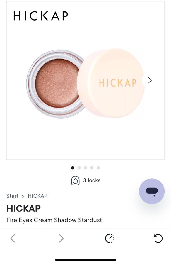Open the HICKAP breadcrumb link

click(x=37, y=196)
